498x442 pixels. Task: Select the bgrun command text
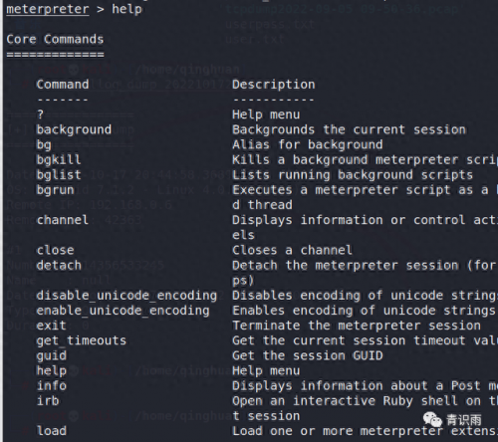(x=55, y=190)
